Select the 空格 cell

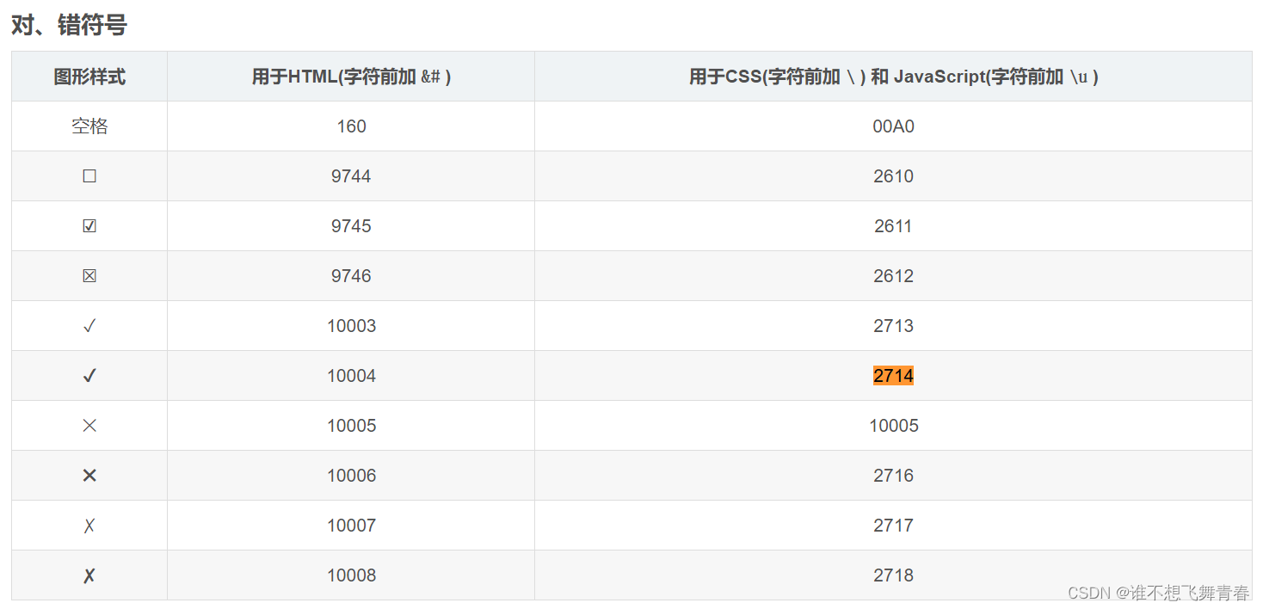pos(89,126)
